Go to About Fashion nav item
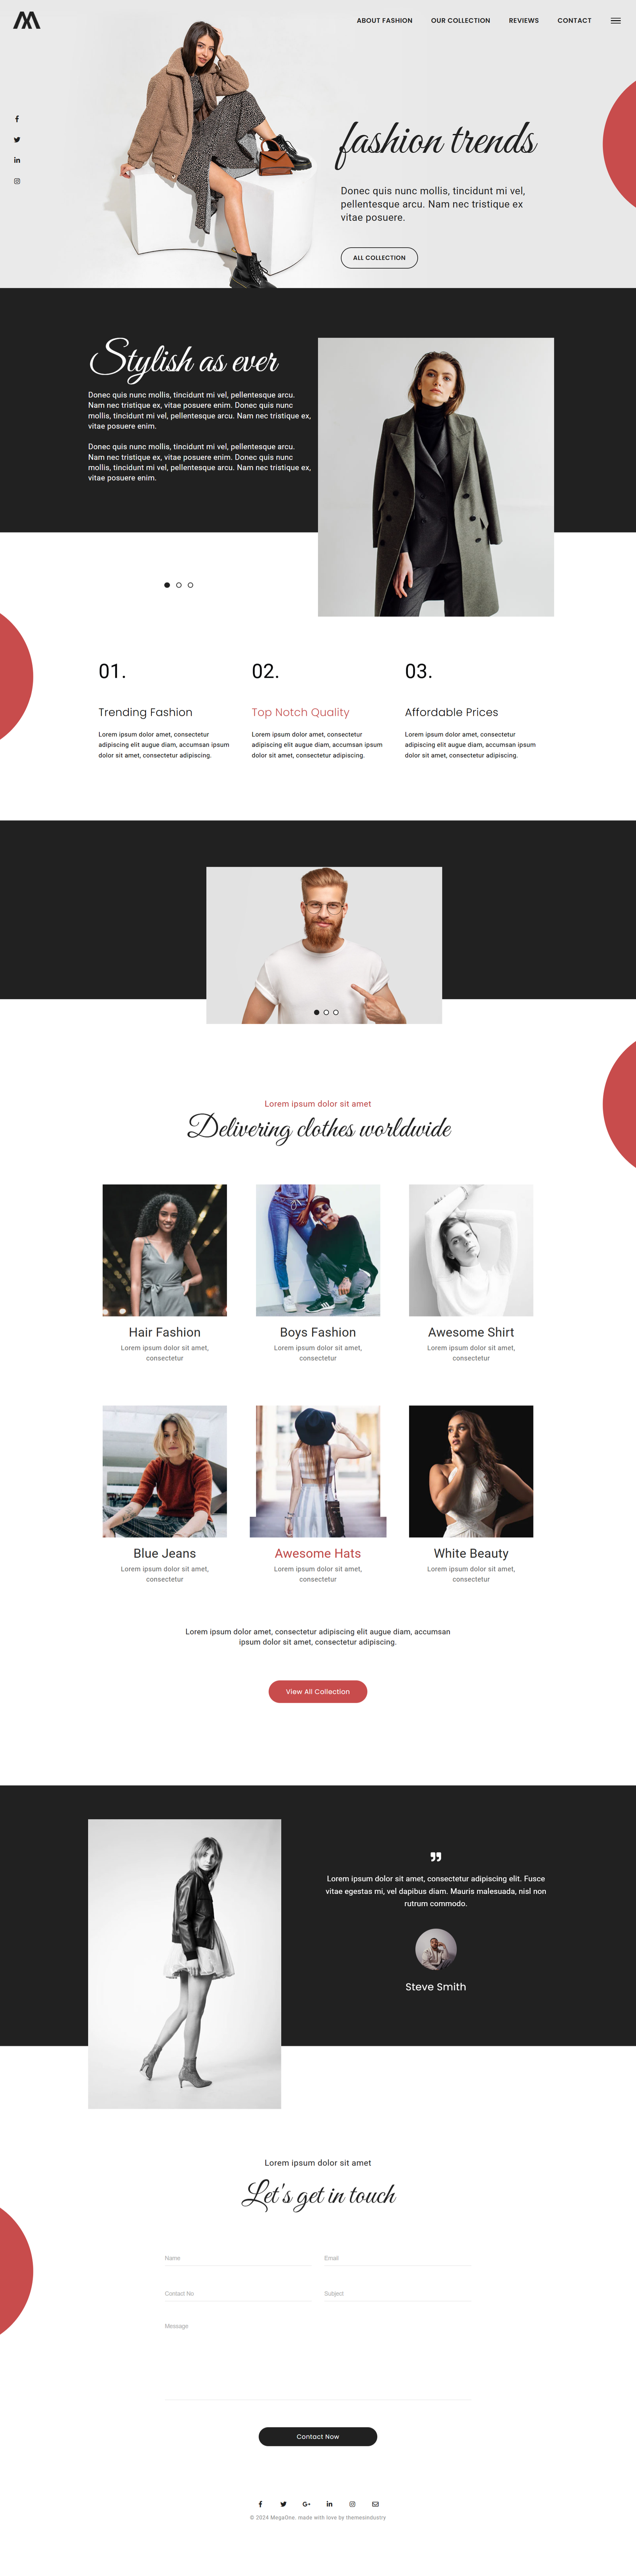 [384, 20]
